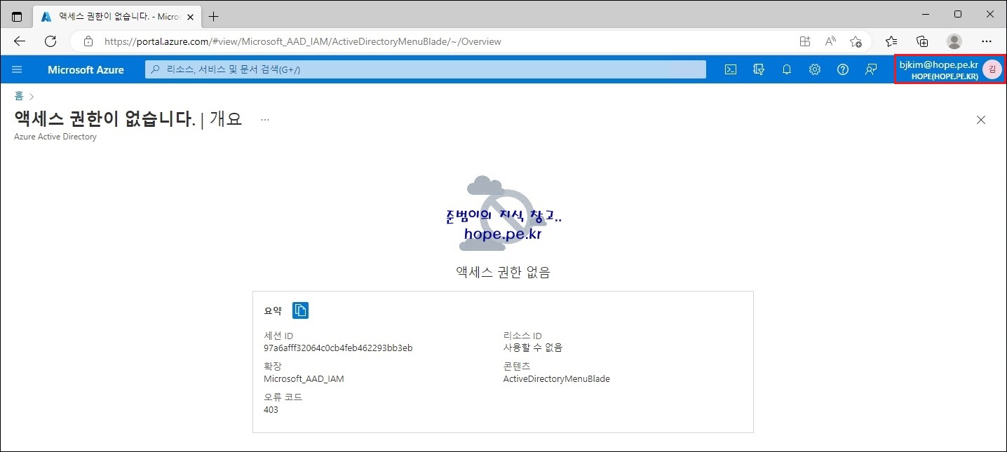
Task: Select the Azure portal browser tab
Action: click(116, 16)
